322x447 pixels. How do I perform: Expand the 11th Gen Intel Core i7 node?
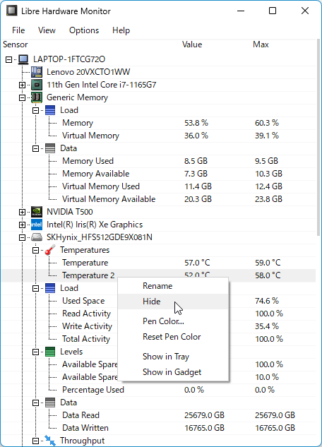click(x=22, y=85)
